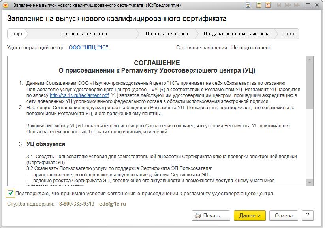This screenshot has width=329, height=228.
Task: Click the УЦ обязуется section heading
Action: coord(46,144)
